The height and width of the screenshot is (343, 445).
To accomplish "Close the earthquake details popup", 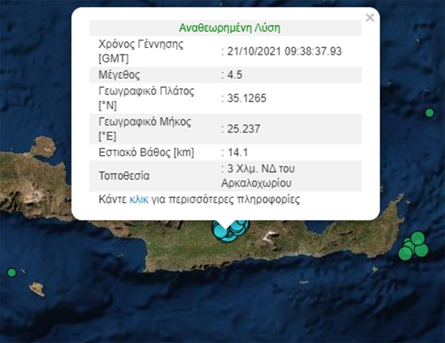I will [369, 18].
